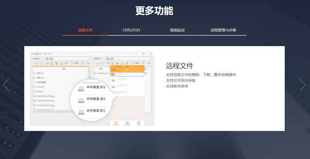Click the line 支持断点续传
Image resolution: width=310 pixels, height=159 pixels.
pos(177,86)
